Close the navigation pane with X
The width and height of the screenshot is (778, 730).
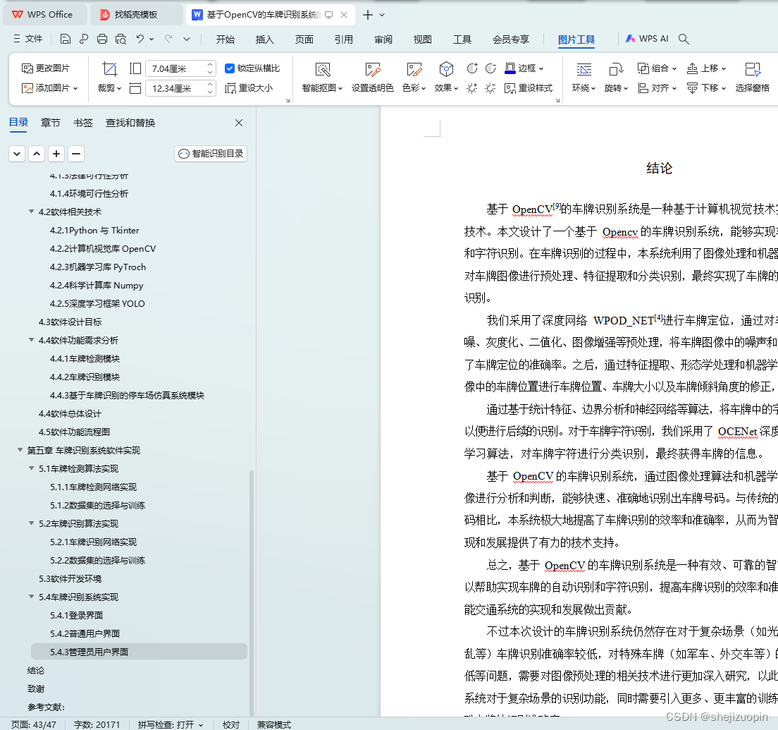click(239, 123)
